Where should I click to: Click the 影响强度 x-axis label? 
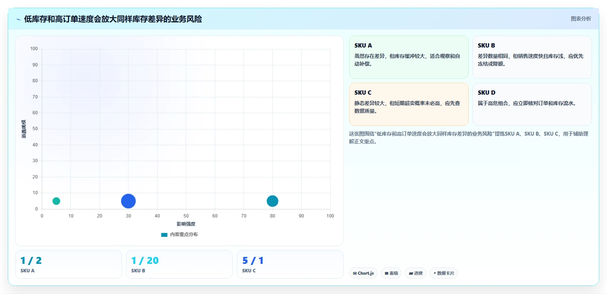coord(186,224)
